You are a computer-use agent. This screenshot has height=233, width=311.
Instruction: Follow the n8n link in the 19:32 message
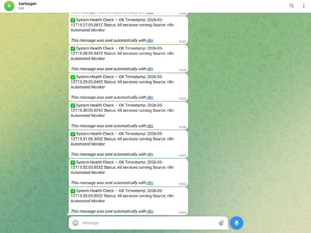[x=150, y=183]
